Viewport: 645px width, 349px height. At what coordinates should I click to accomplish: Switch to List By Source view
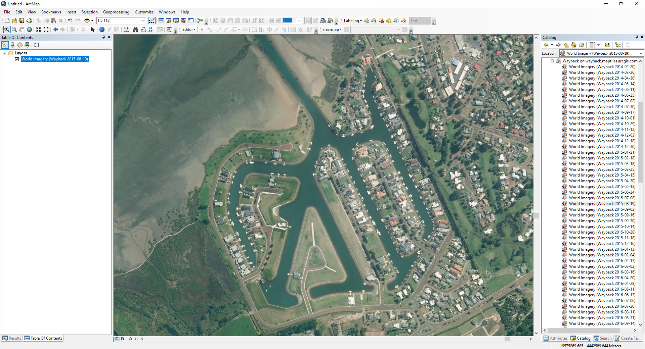(x=12, y=45)
